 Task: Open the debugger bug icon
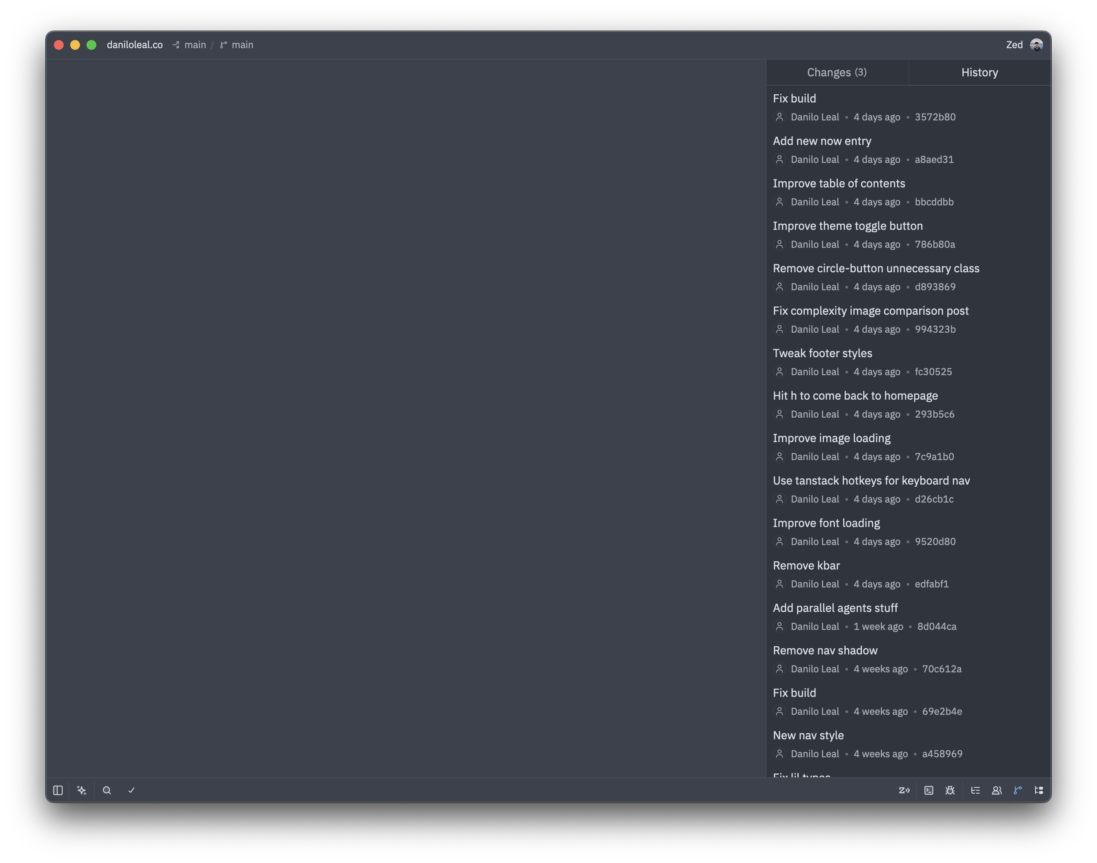click(950, 790)
